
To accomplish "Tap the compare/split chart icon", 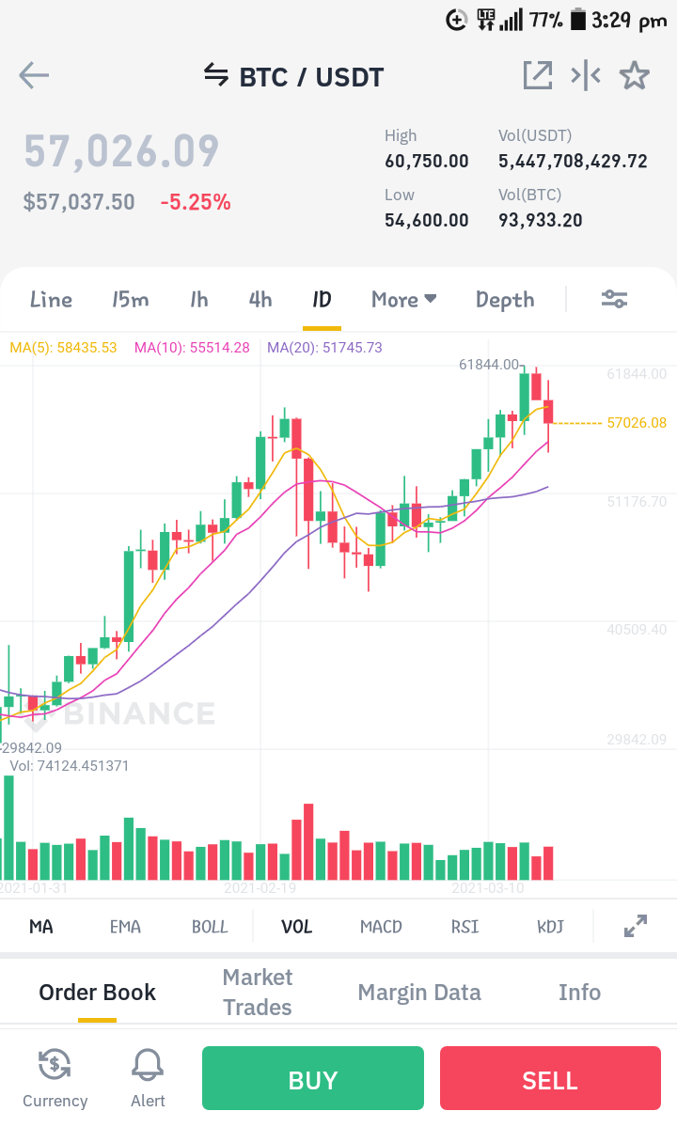I will (586, 75).
